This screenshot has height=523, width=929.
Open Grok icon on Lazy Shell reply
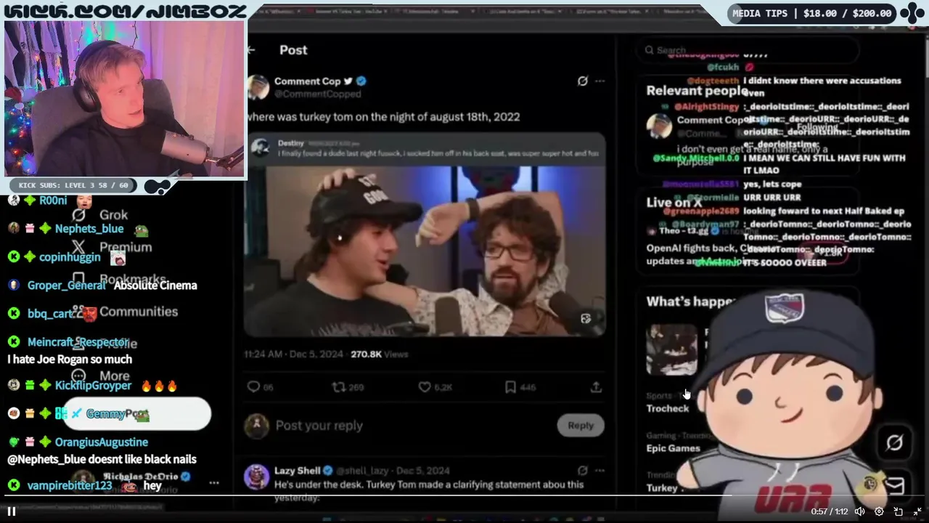[x=582, y=471]
